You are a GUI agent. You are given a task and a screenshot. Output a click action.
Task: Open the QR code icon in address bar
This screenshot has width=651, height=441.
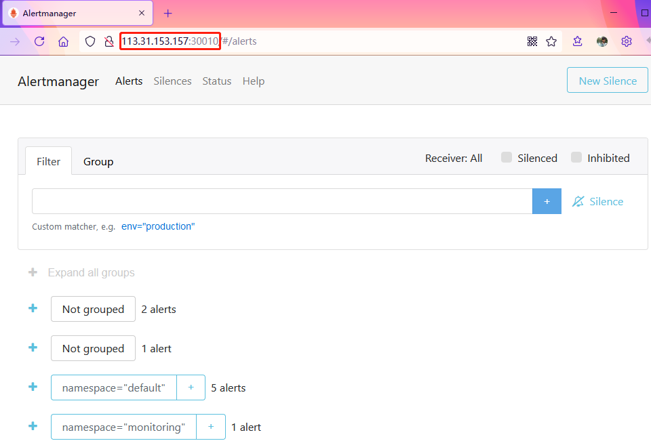click(532, 41)
